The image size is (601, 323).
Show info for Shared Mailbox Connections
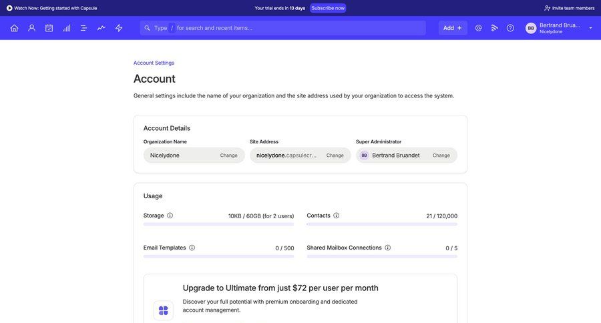click(x=387, y=248)
